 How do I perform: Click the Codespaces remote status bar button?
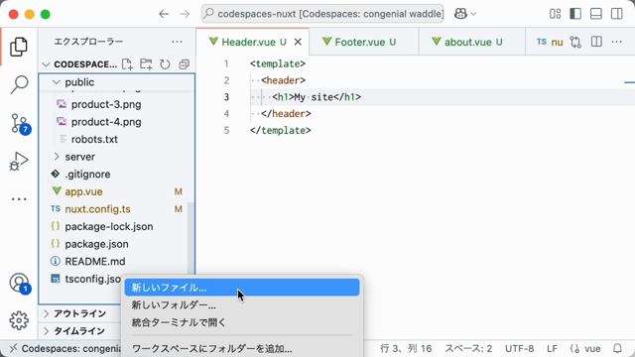tap(66, 348)
